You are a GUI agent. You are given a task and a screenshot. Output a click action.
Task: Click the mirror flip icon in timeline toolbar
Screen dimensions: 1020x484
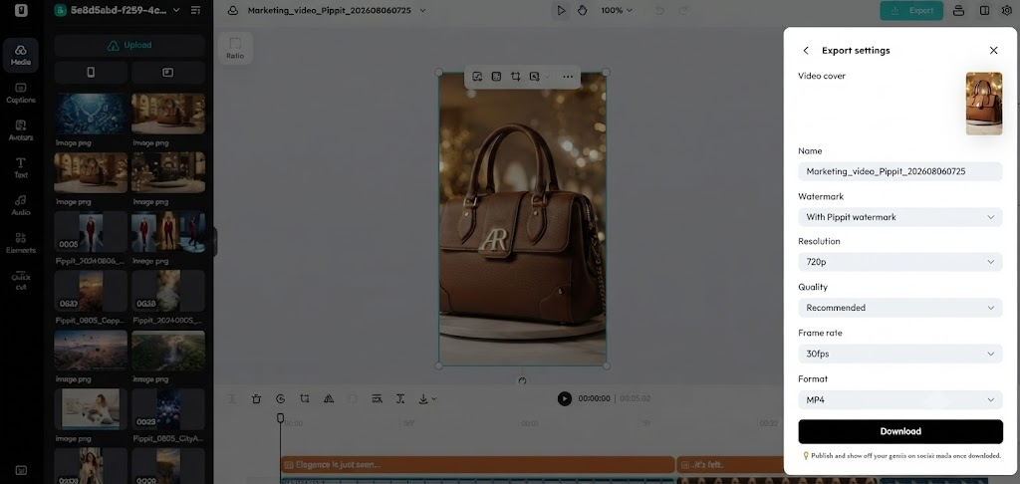[x=329, y=398]
